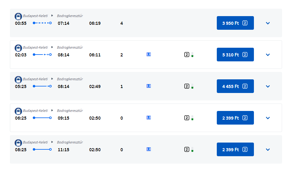Screen dimensions: 287x172
Task: Buy the 3 950 Ft ticket
Action: [x=235, y=23]
